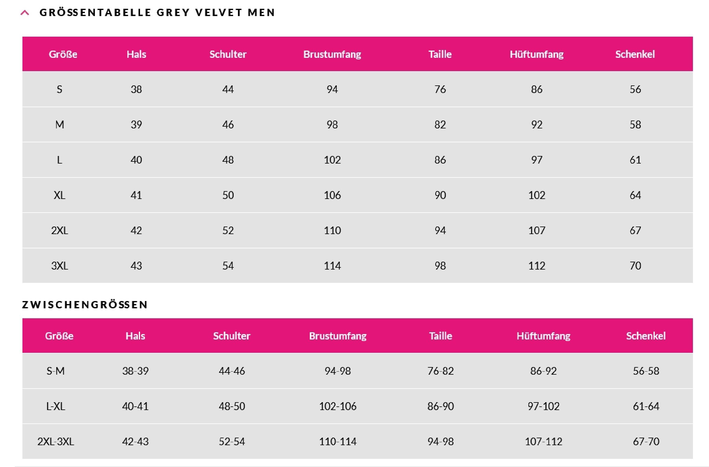709x467 pixels.
Task: Click the 114 Brustumfang value for 3XL
Action: [x=332, y=266]
